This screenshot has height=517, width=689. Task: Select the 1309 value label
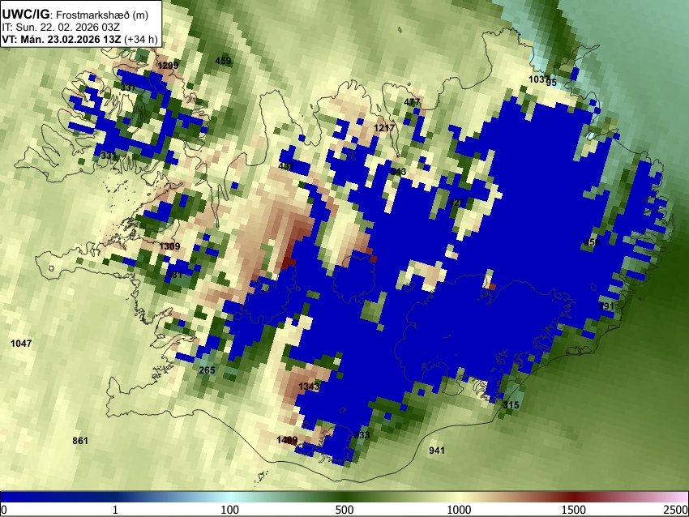click(169, 246)
